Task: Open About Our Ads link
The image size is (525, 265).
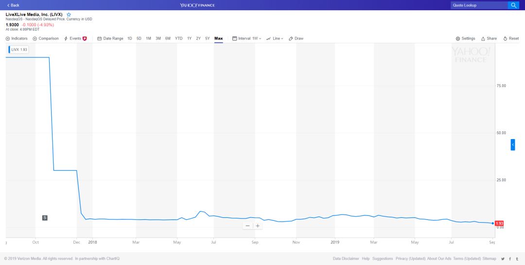Action: coord(439,259)
